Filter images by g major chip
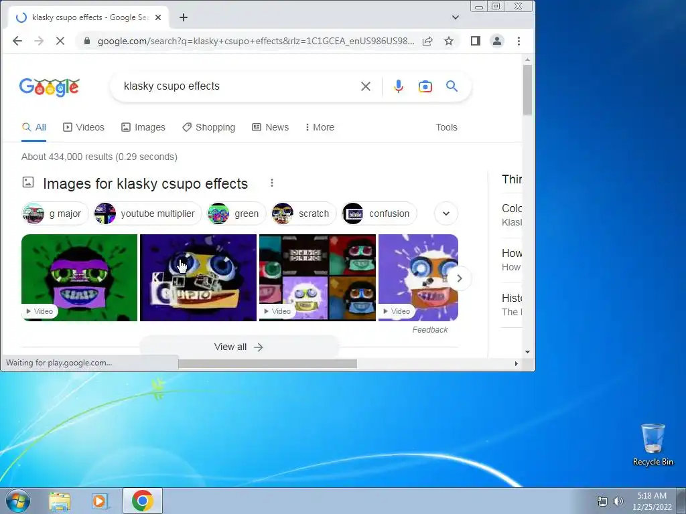 [55, 213]
